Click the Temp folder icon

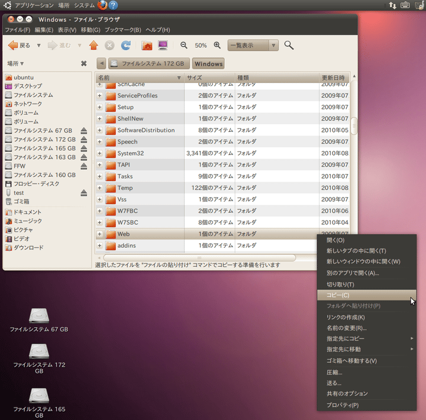point(111,188)
